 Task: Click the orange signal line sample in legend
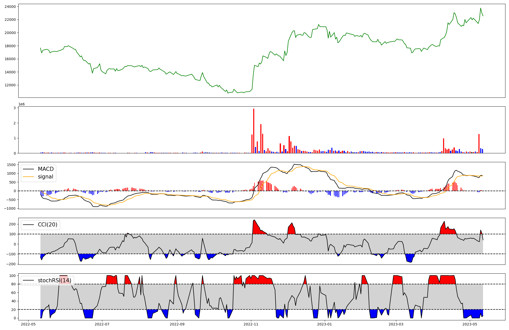pos(28,177)
